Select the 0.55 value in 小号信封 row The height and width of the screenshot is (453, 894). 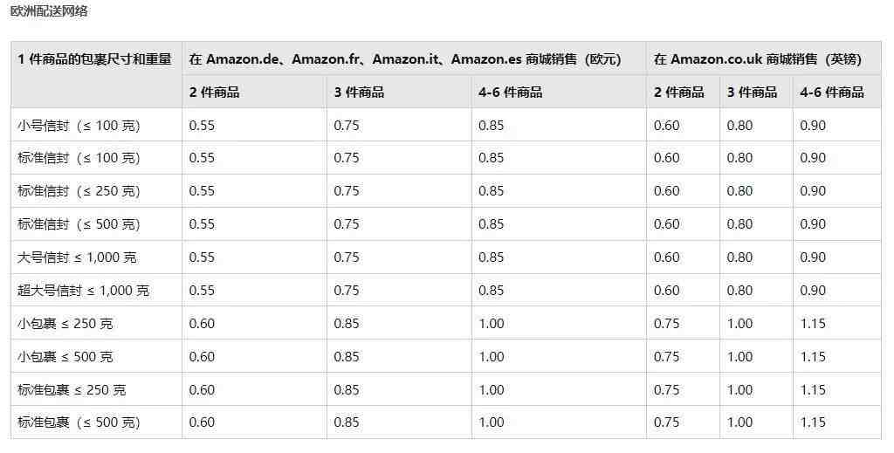click(x=202, y=126)
